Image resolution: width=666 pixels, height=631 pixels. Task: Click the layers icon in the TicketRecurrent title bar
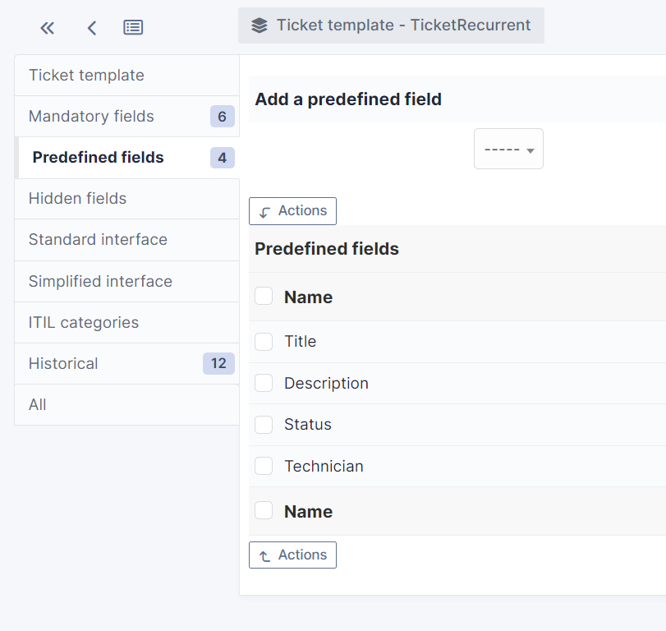(257, 25)
